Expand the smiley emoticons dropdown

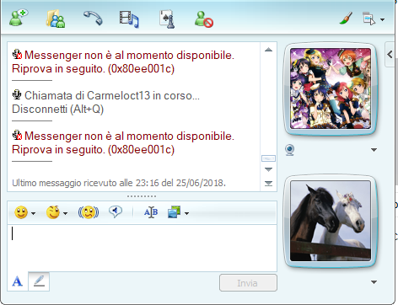point(33,214)
